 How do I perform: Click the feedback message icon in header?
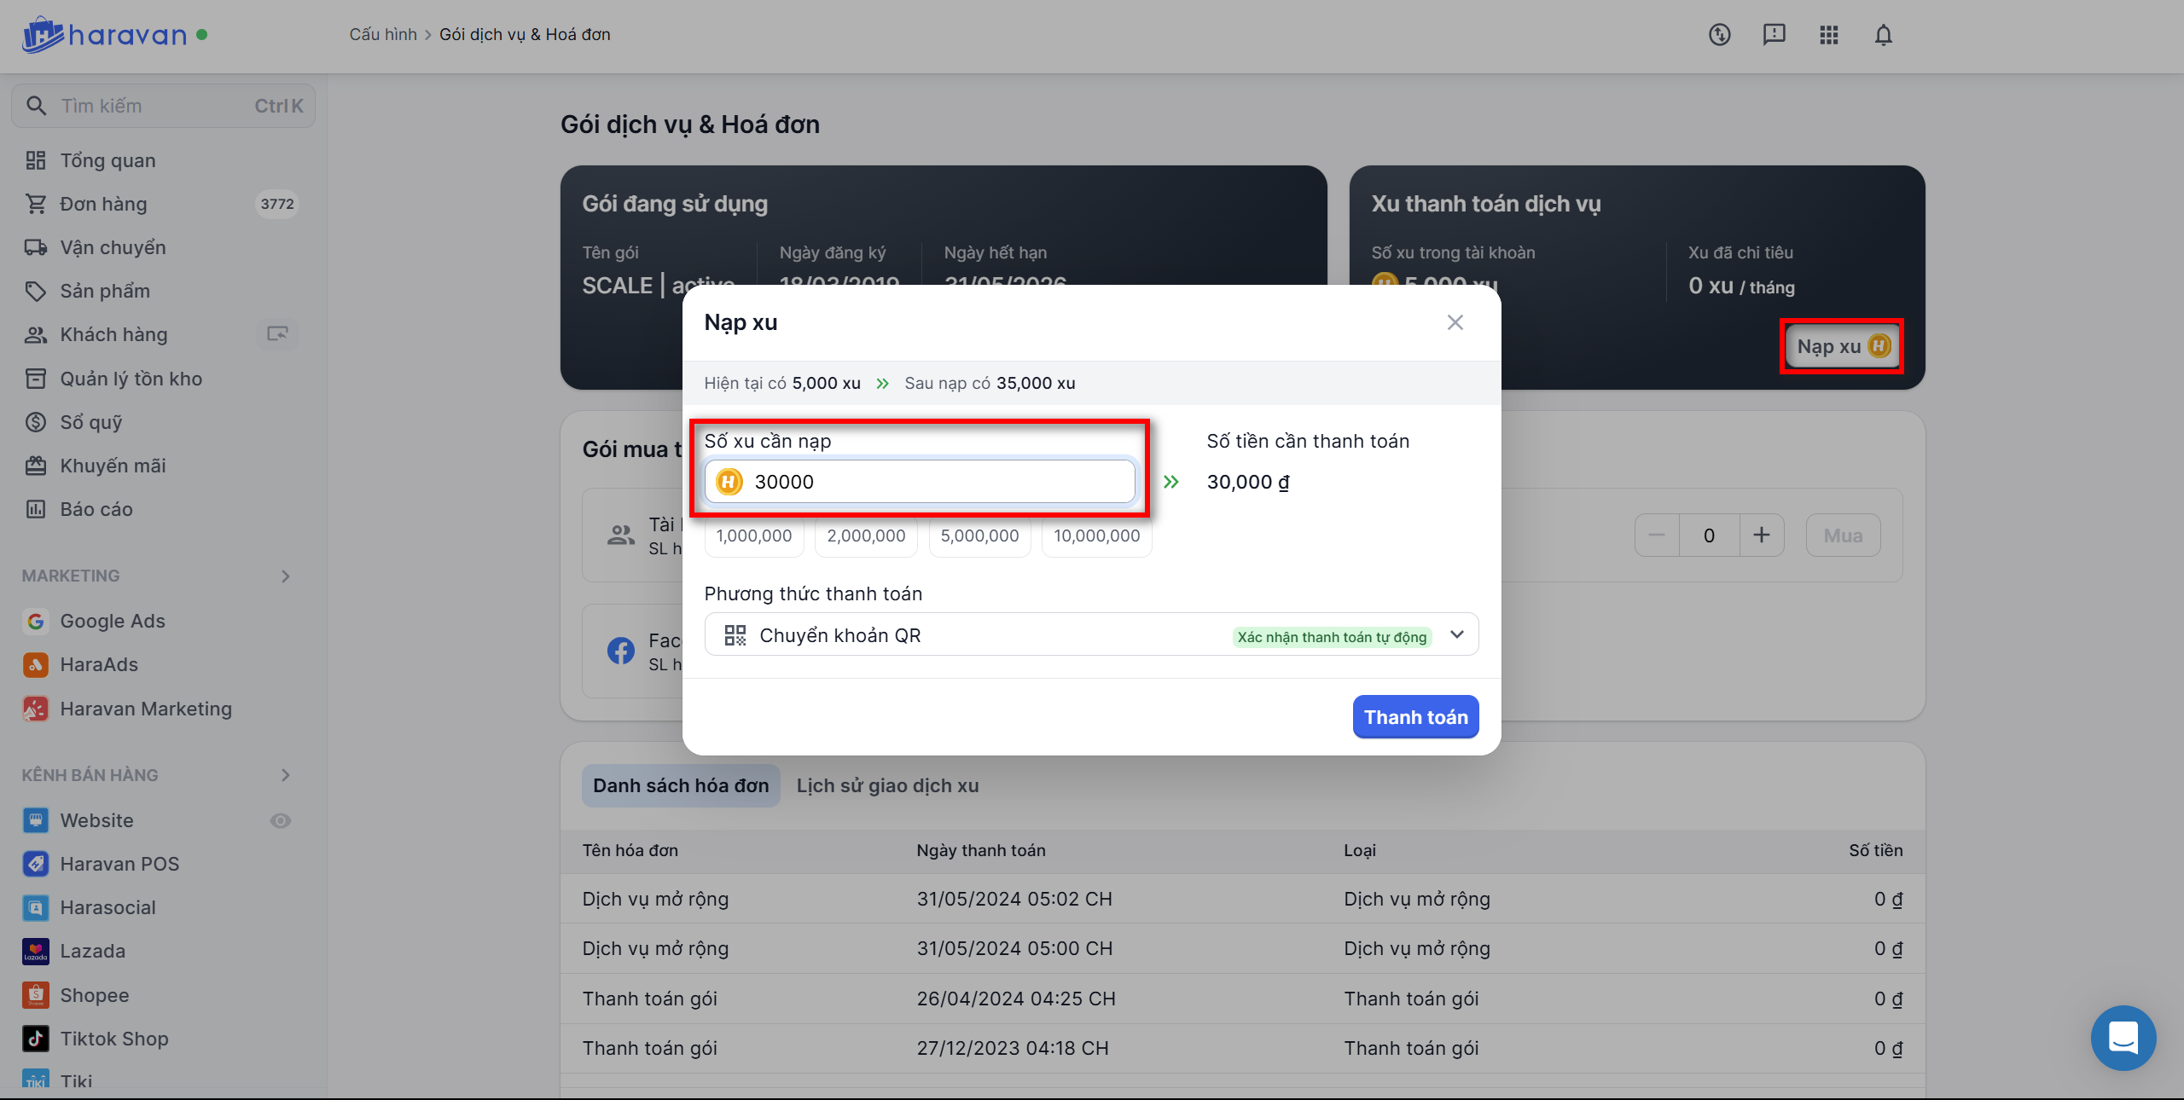coord(1774,35)
